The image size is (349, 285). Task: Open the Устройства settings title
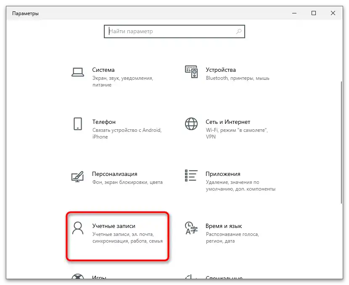(x=221, y=70)
